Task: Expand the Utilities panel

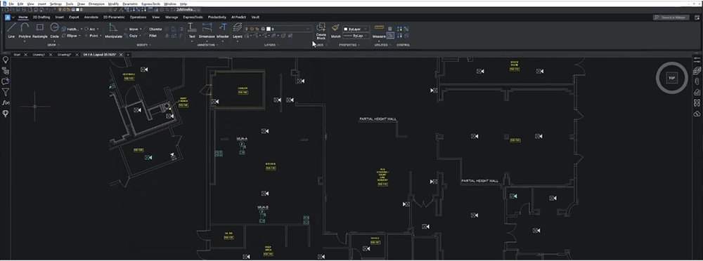Action: 382,45
